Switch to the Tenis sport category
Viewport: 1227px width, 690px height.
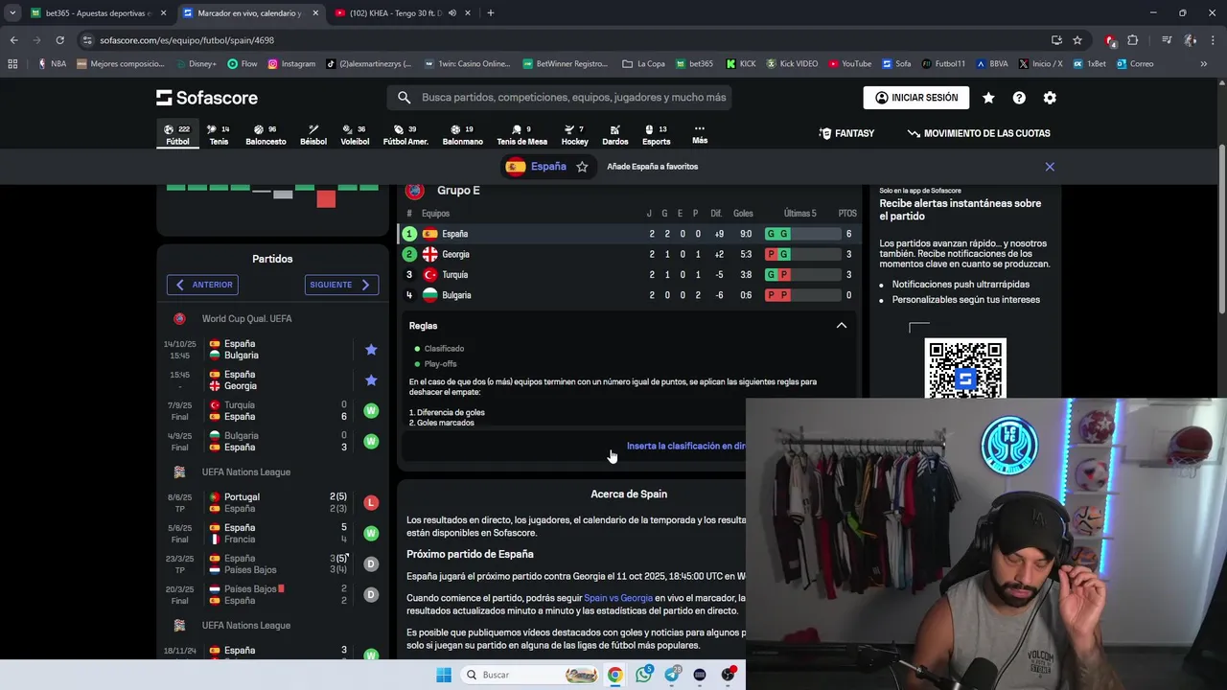click(219, 134)
